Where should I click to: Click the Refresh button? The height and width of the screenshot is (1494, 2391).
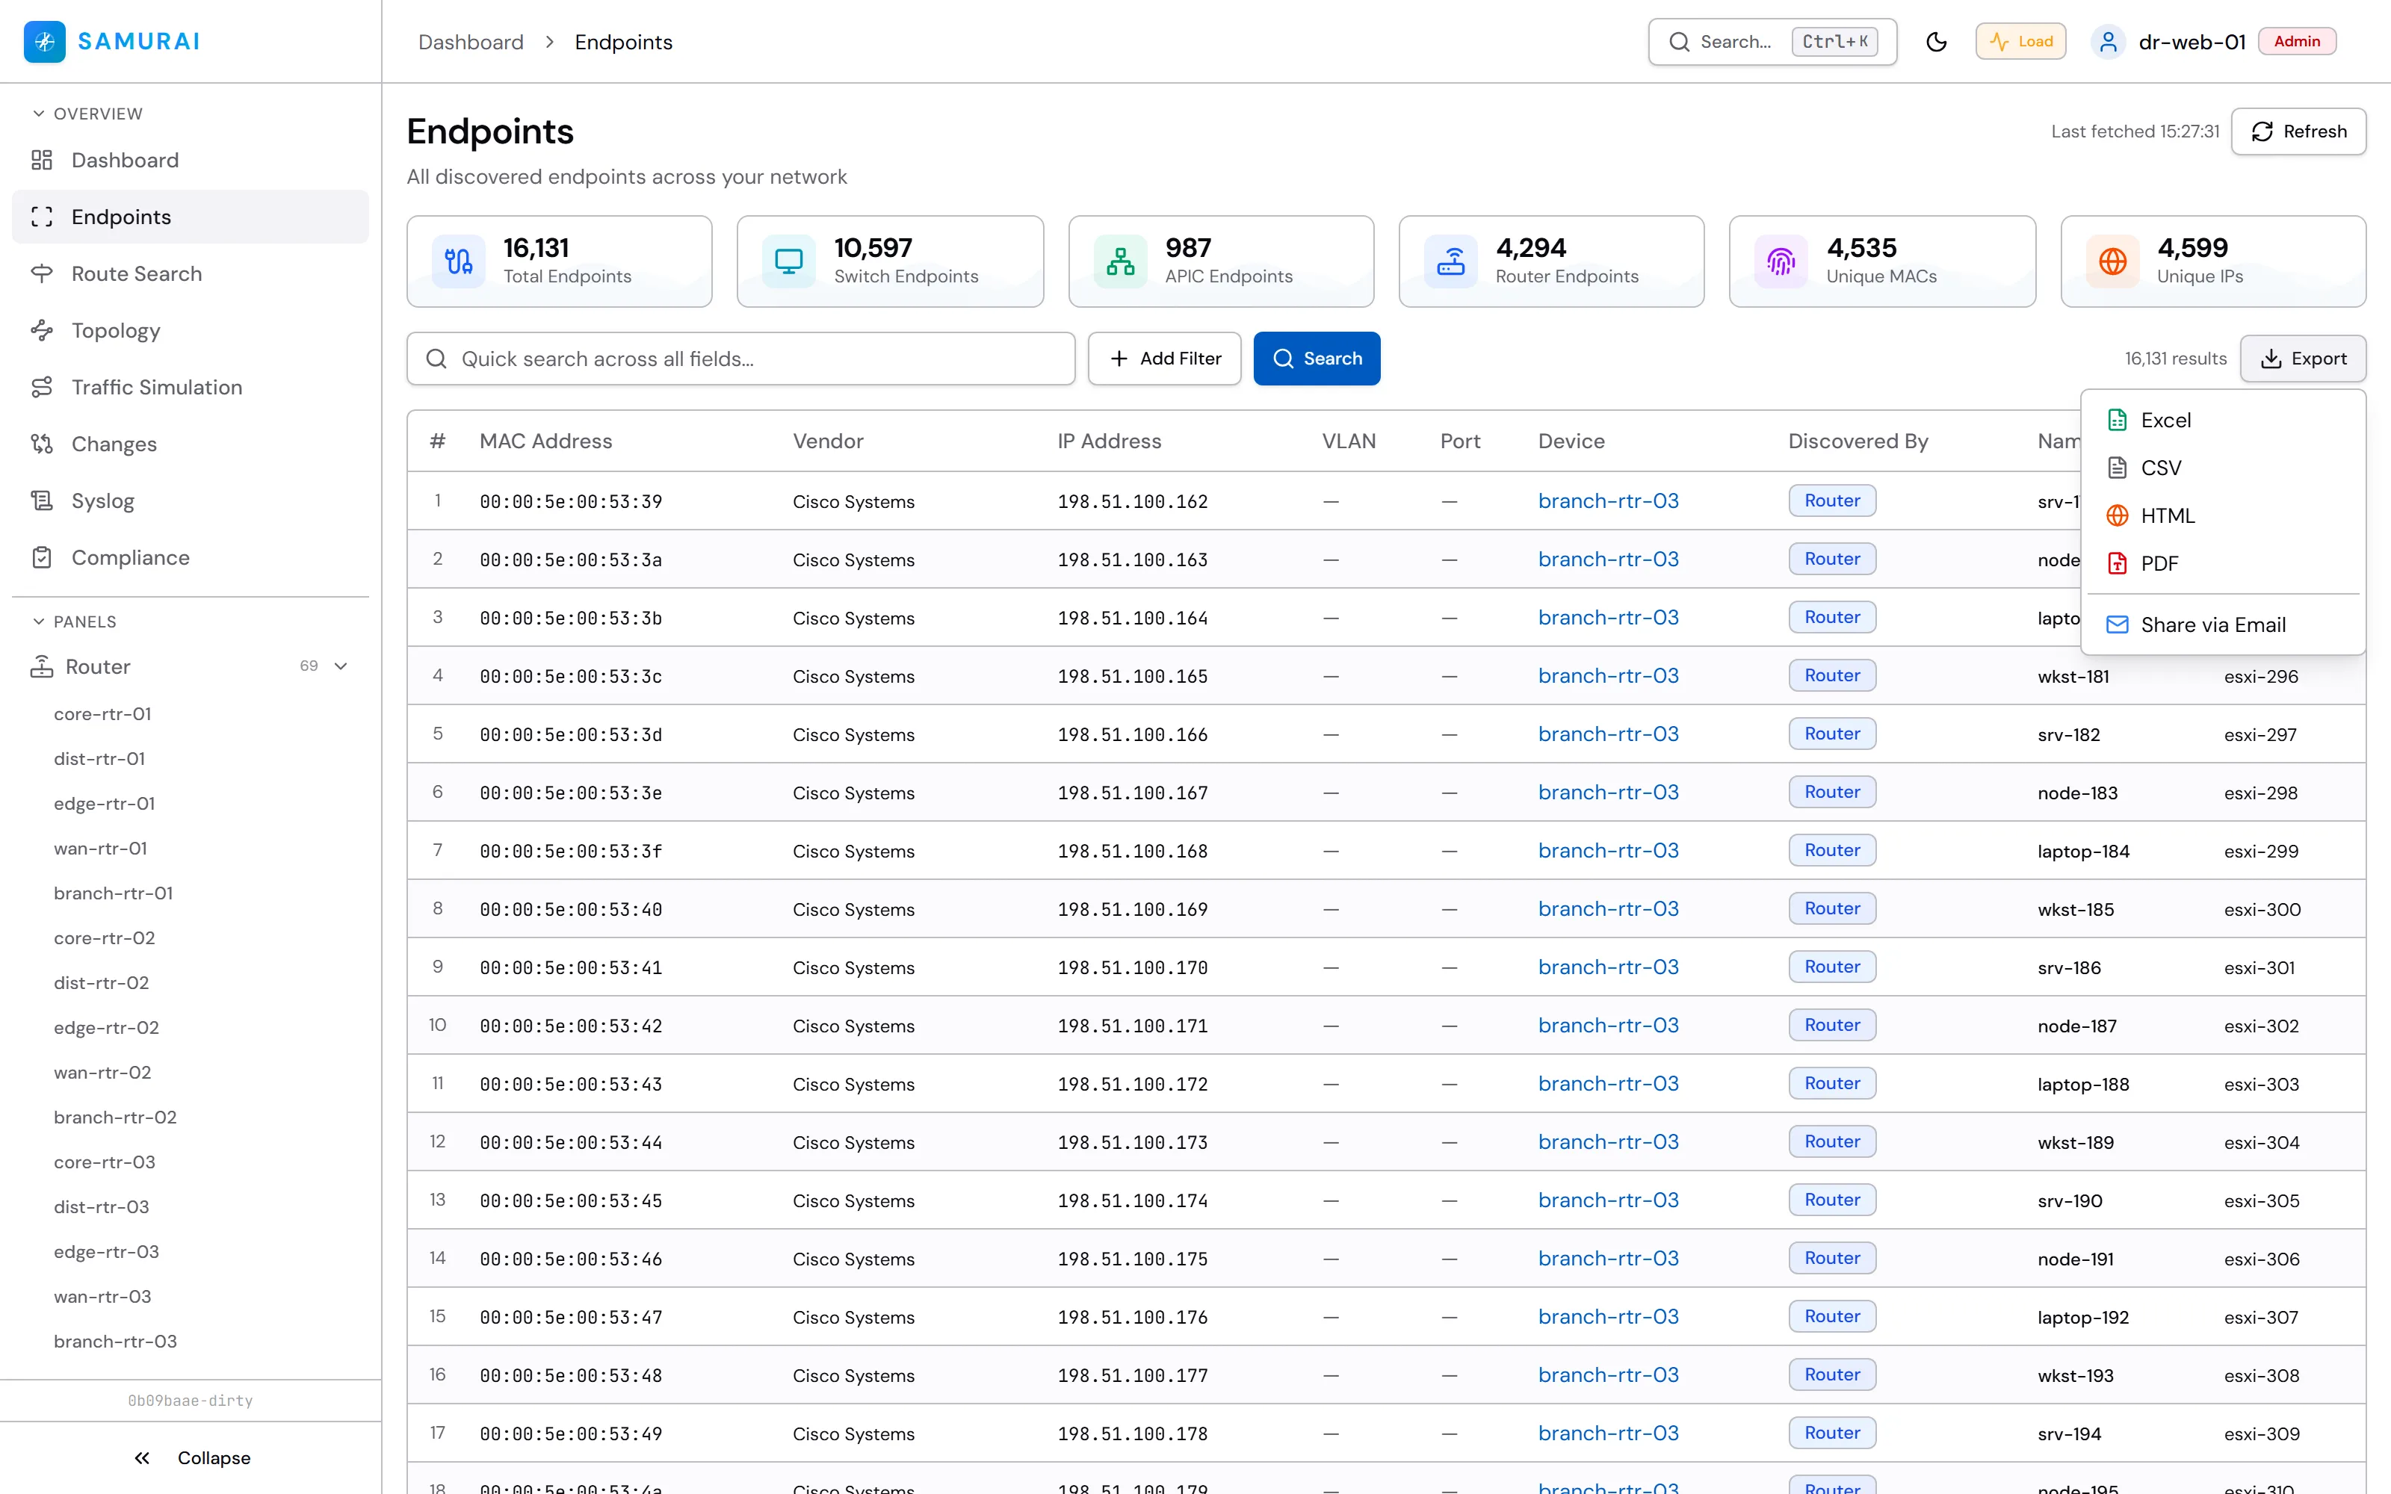pos(2298,131)
